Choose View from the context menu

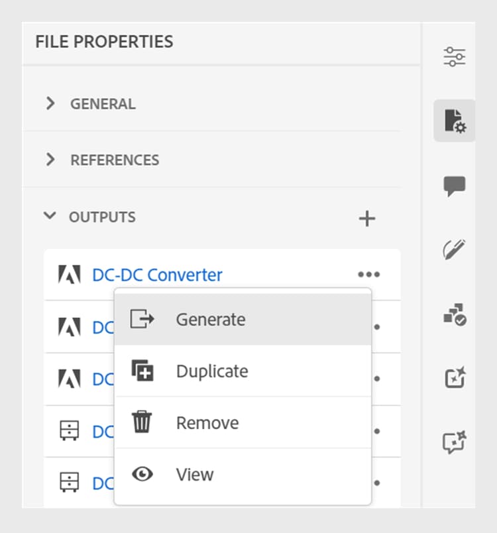[x=243, y=474]
